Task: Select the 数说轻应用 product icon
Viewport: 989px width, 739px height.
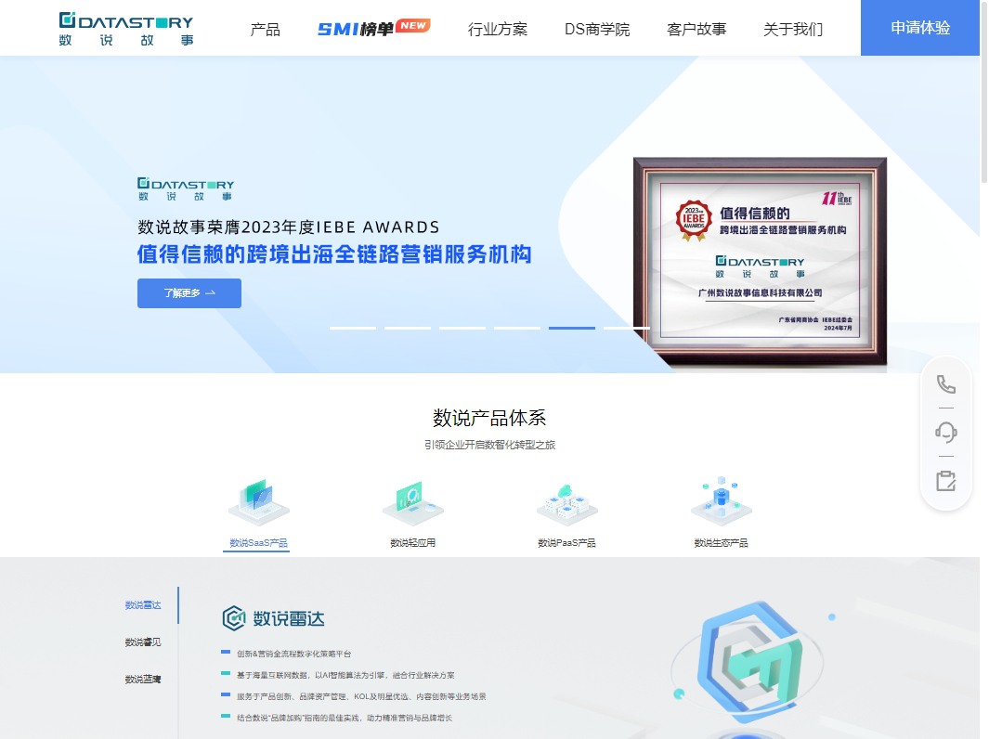Action: tap(413, 504)
